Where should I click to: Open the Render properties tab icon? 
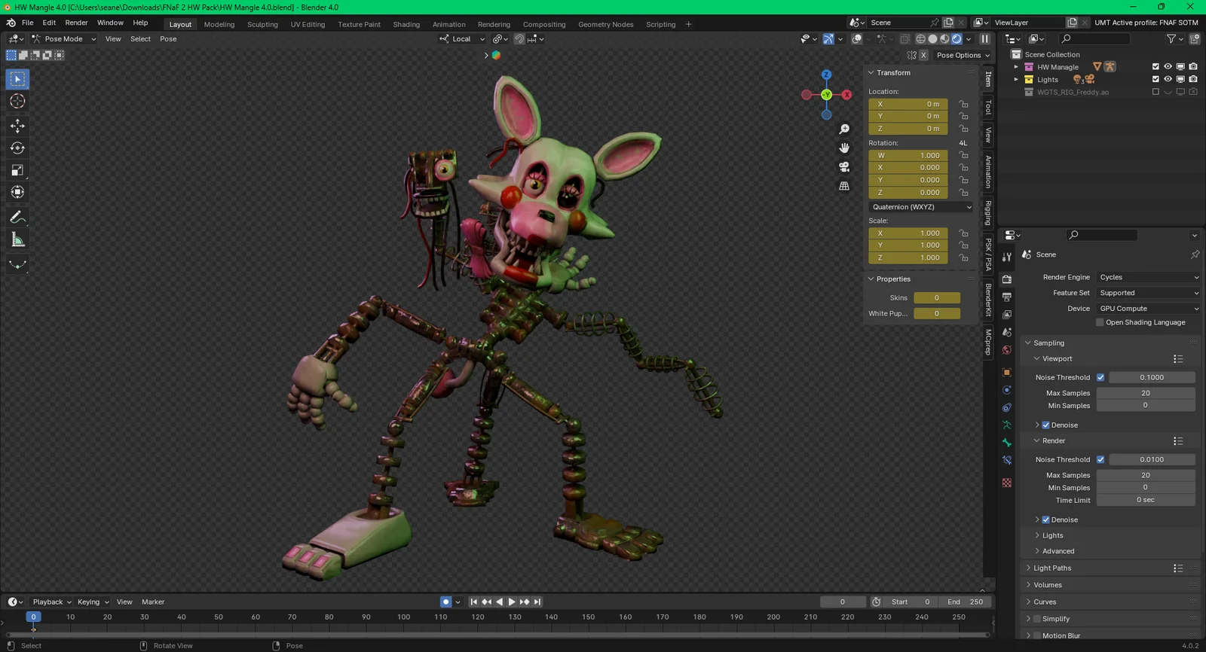click(1007, 279)
